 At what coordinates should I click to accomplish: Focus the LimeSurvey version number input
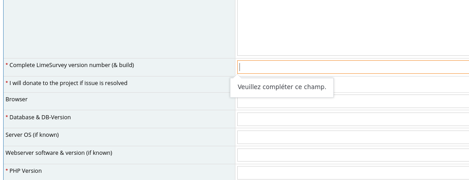coord(353,67)
